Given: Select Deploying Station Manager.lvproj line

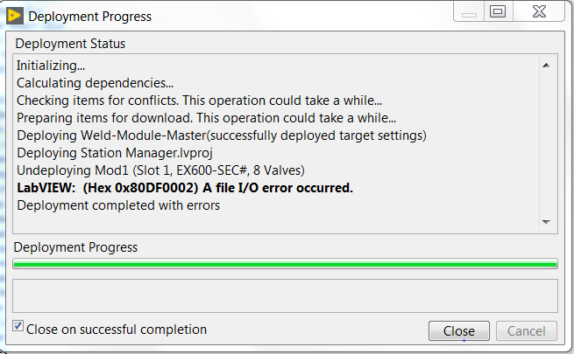Looking at the screenshot, I should 115,153.
